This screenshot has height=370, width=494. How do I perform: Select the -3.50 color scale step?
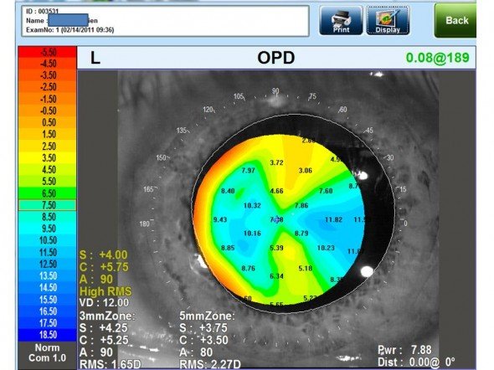[x=47, y=75]
